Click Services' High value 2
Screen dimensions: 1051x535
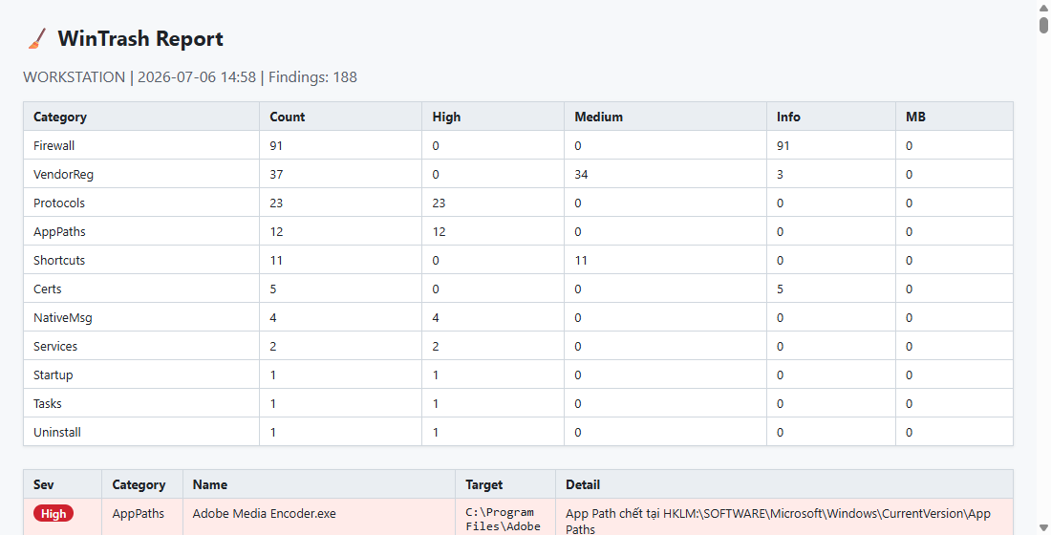click(x=436, y=347)
